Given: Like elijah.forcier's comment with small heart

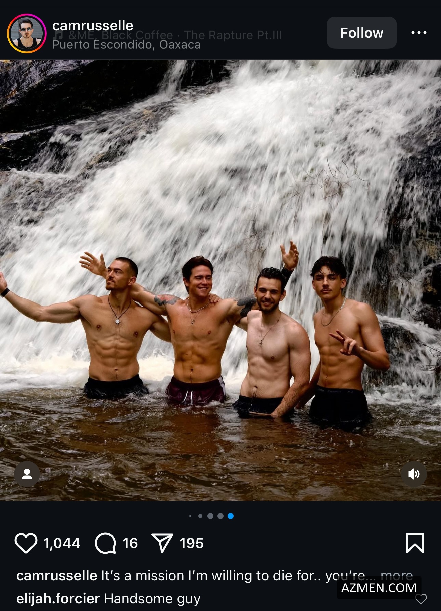Looking at the screenshot, I should [421, 599].
